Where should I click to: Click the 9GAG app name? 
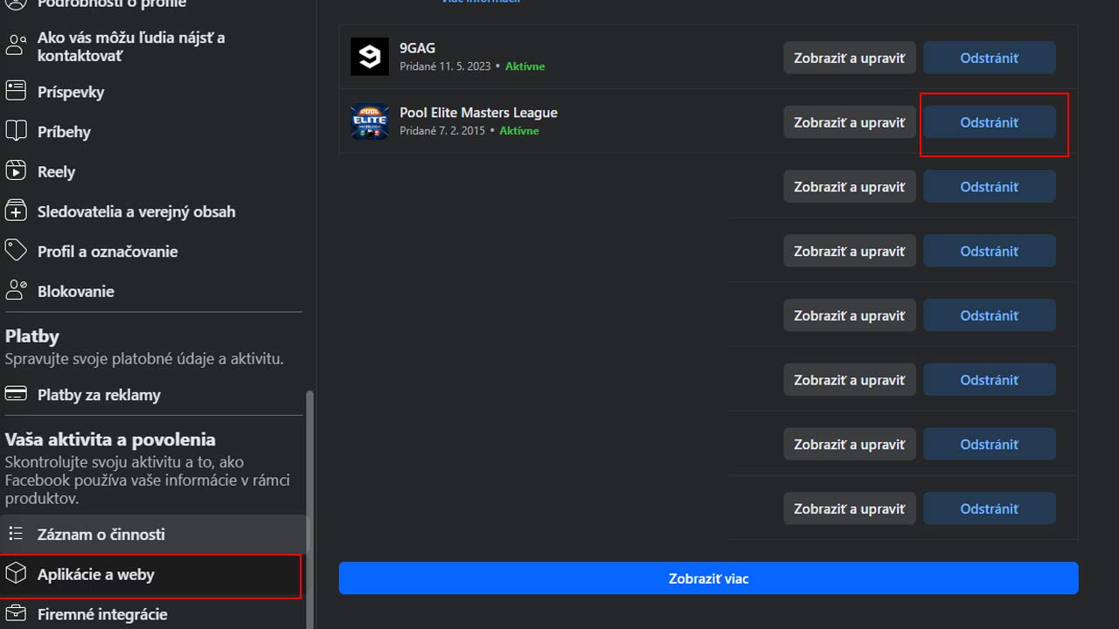417,48
